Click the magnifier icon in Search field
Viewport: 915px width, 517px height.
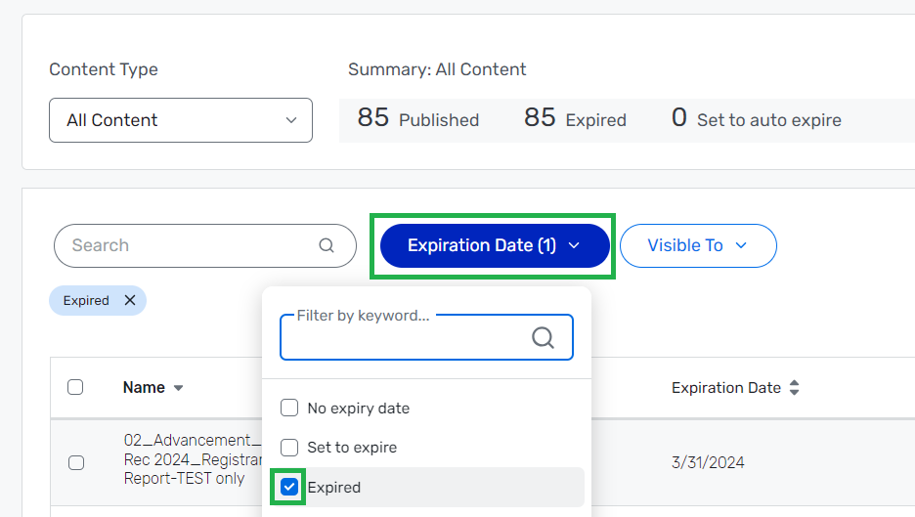click(x=327, y=245)
